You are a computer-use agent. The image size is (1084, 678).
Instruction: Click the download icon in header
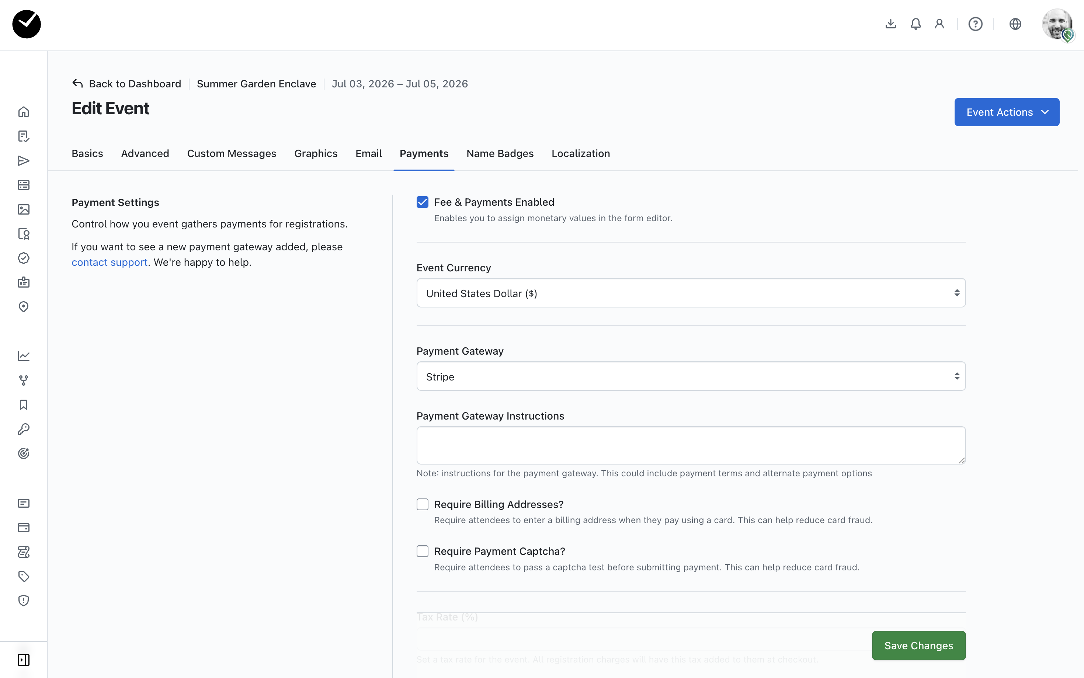891,24
